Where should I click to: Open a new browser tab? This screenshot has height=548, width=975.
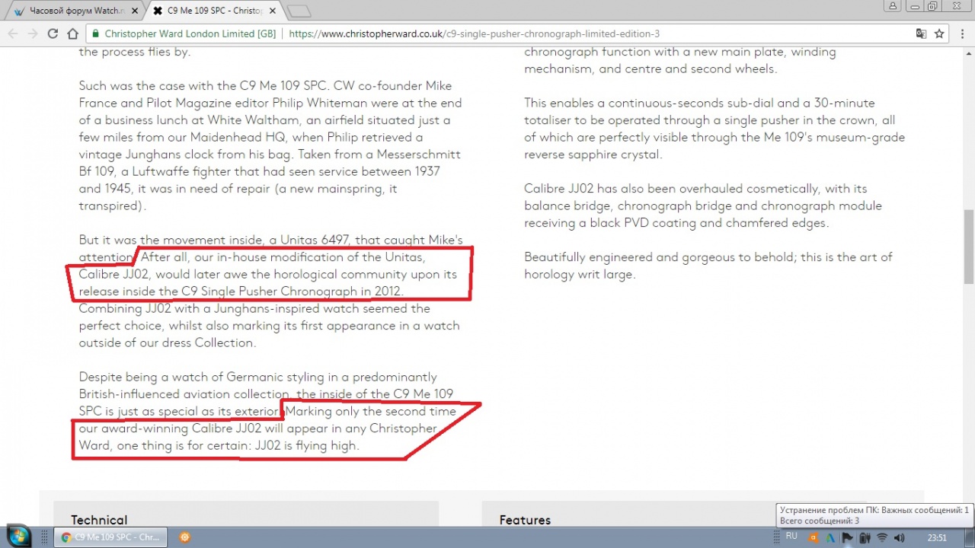tap(299, 11)
